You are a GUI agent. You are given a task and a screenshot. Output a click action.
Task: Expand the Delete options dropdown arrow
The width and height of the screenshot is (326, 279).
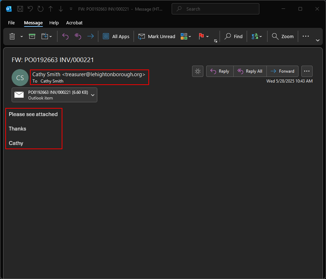[21, 36]
